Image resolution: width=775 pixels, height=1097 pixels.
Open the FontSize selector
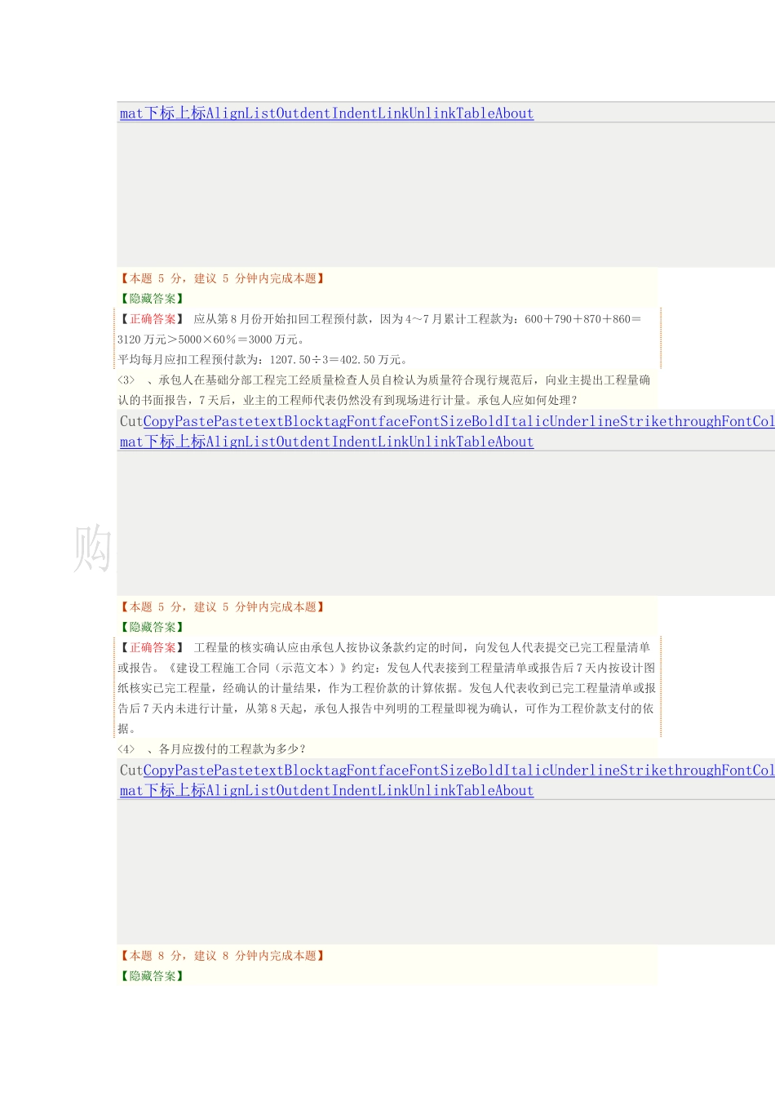click(441, 421)
